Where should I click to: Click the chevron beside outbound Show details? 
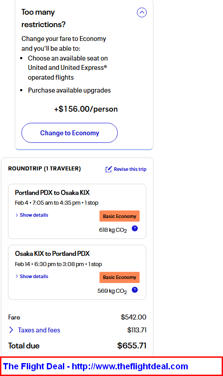coord(17,215)
